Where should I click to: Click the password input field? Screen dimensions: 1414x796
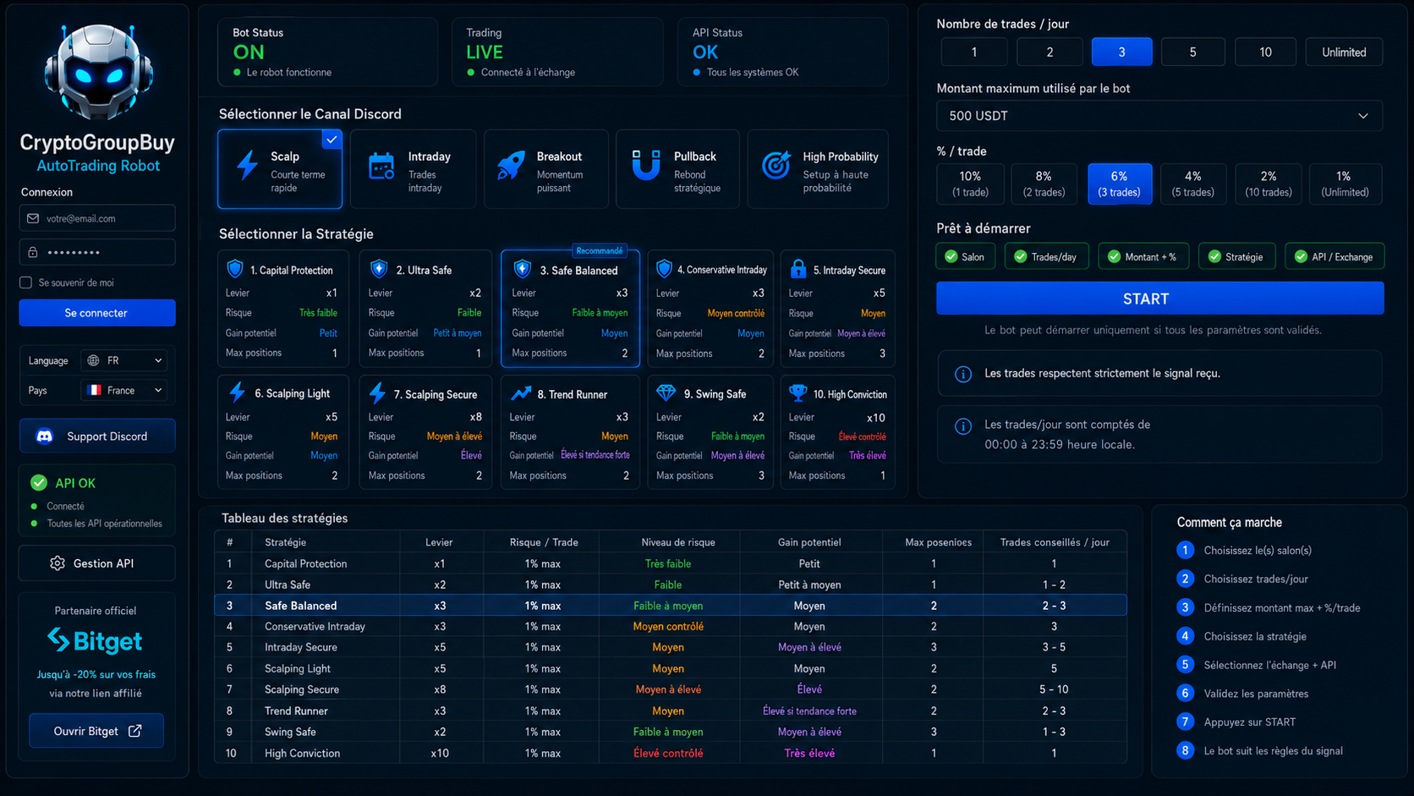click(x=97, y=252)
